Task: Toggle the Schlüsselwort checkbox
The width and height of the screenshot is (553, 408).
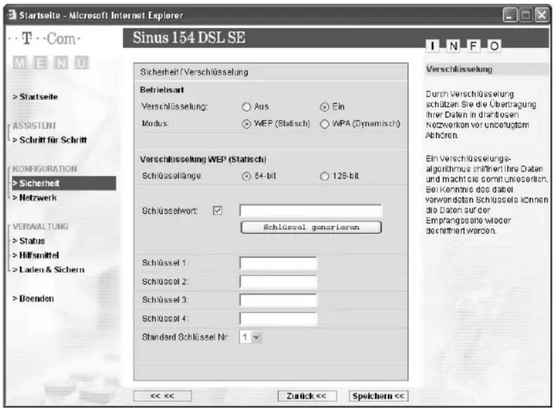Action: pos(217,211)
